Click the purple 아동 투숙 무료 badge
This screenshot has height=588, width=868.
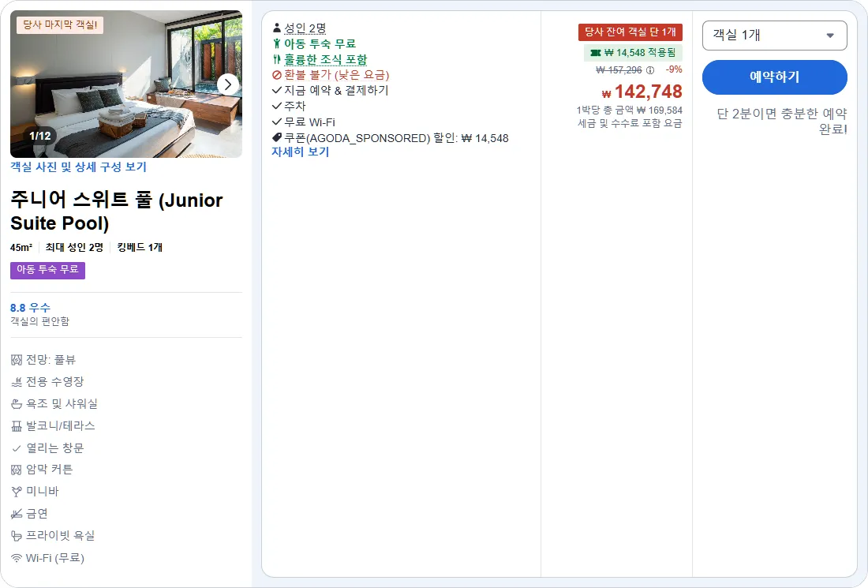tap(47, 270)
